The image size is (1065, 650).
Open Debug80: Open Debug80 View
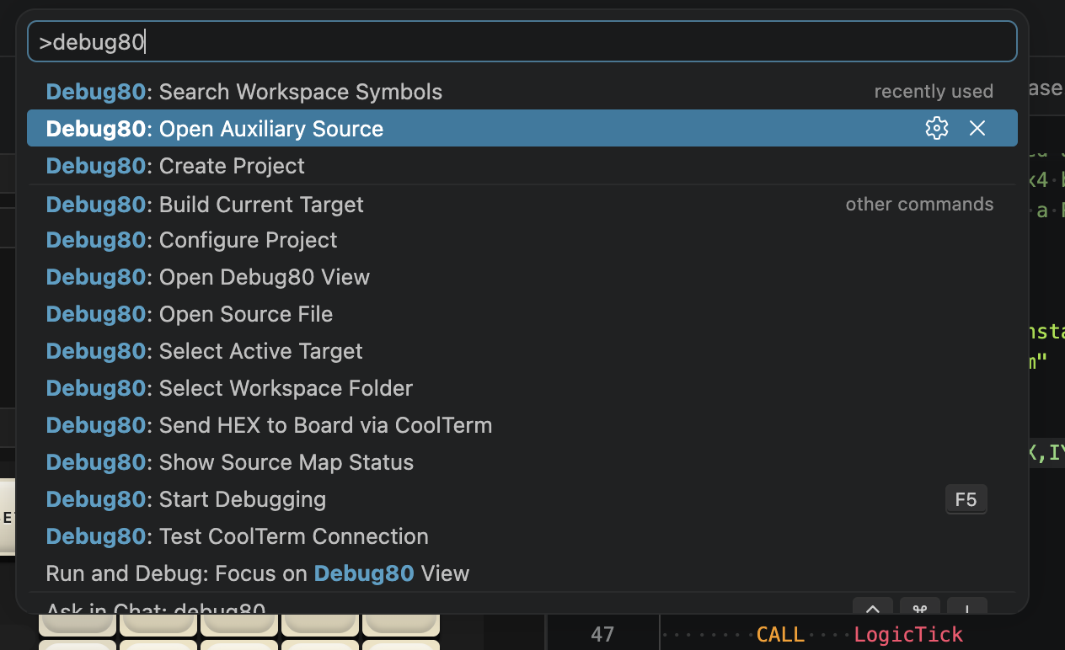[x=522, y=277]
